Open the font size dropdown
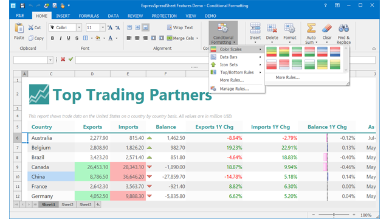 click(x=103, y=27)
